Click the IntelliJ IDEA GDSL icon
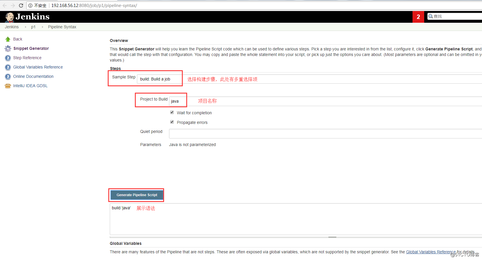This screenshot has width=482, height=260. [x=8, y=86]
